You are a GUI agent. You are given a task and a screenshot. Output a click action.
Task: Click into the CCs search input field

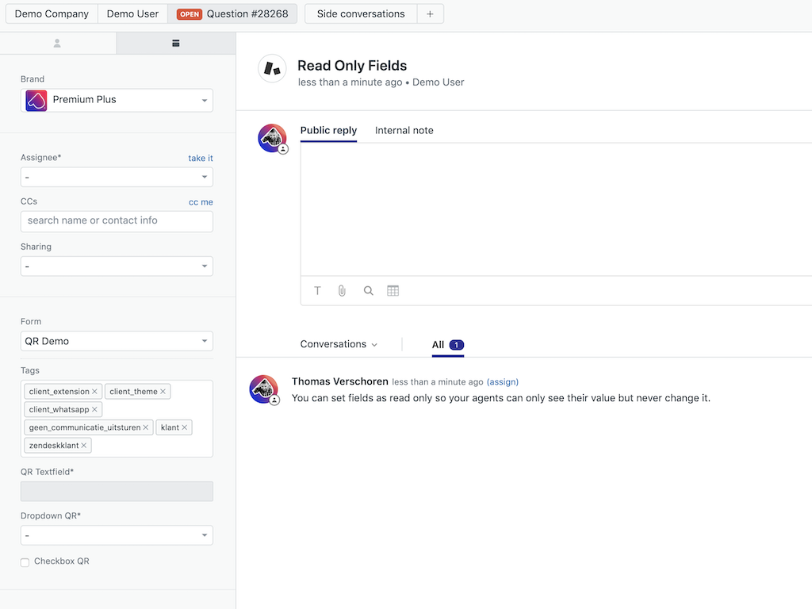point(117,221)
